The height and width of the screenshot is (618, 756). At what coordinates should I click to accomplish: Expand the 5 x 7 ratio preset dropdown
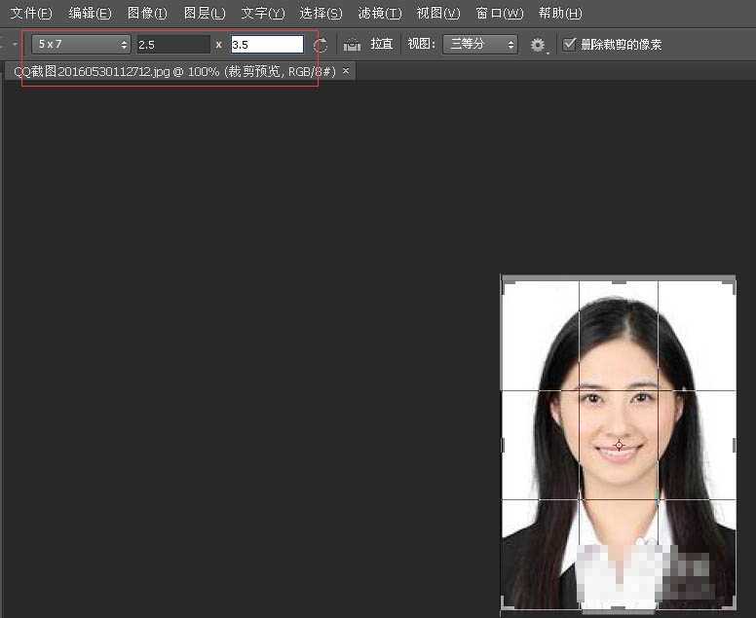82,44
